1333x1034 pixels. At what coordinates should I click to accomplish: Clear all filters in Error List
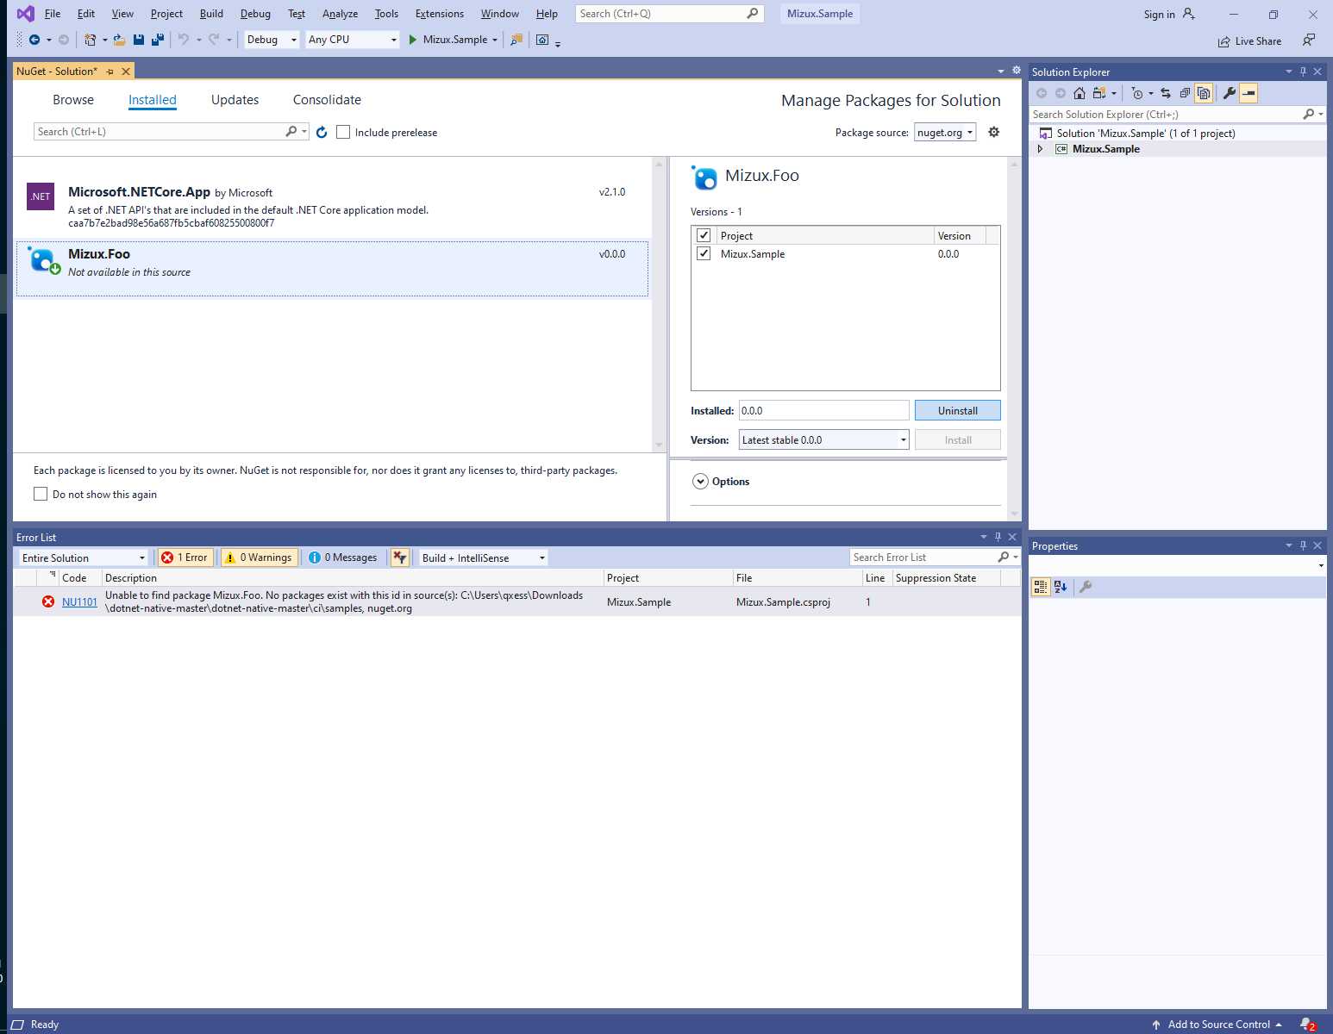click(x=399, y=557)
